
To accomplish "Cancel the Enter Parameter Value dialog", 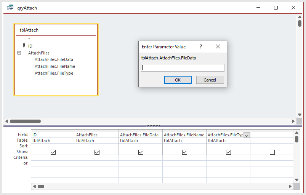I will 210,80.
